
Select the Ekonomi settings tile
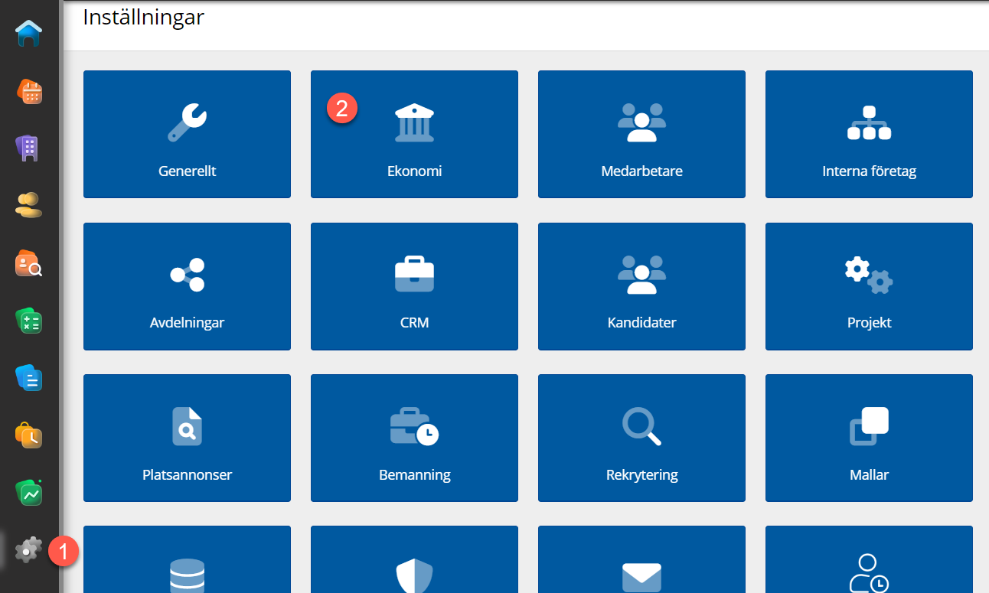point(414,134)
